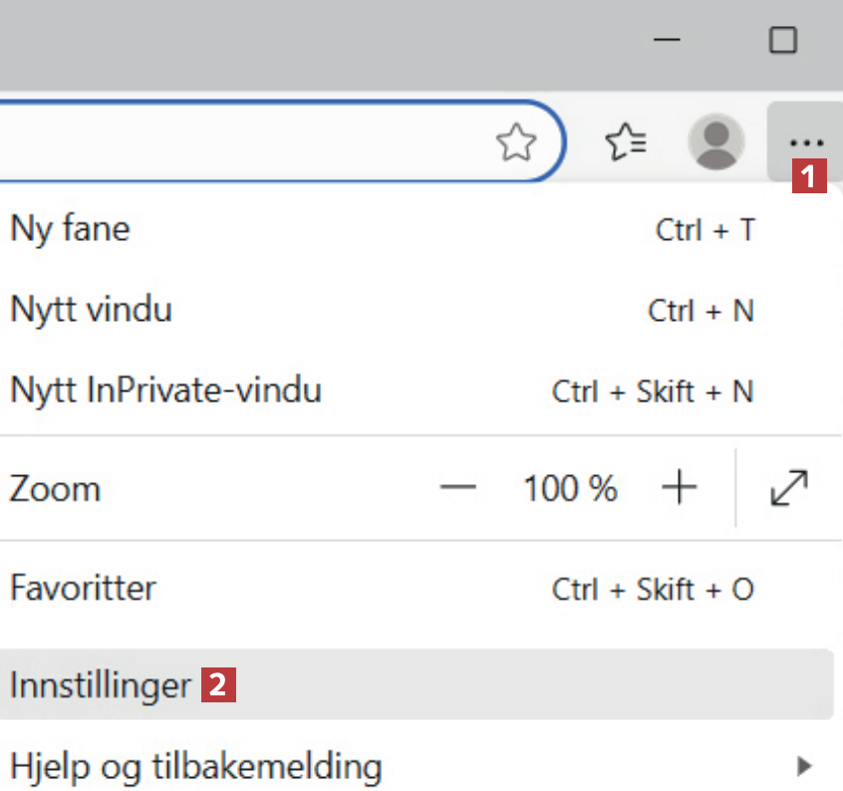Select Ny fane menu entry
The image size is (843, 791).
tap(70, 229)
